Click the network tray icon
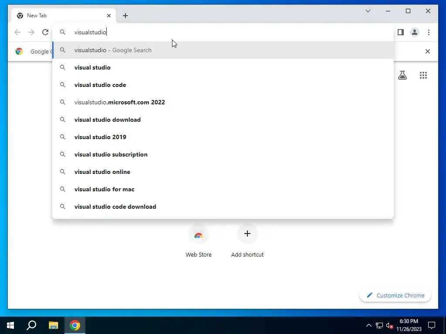 pos(379,325)
